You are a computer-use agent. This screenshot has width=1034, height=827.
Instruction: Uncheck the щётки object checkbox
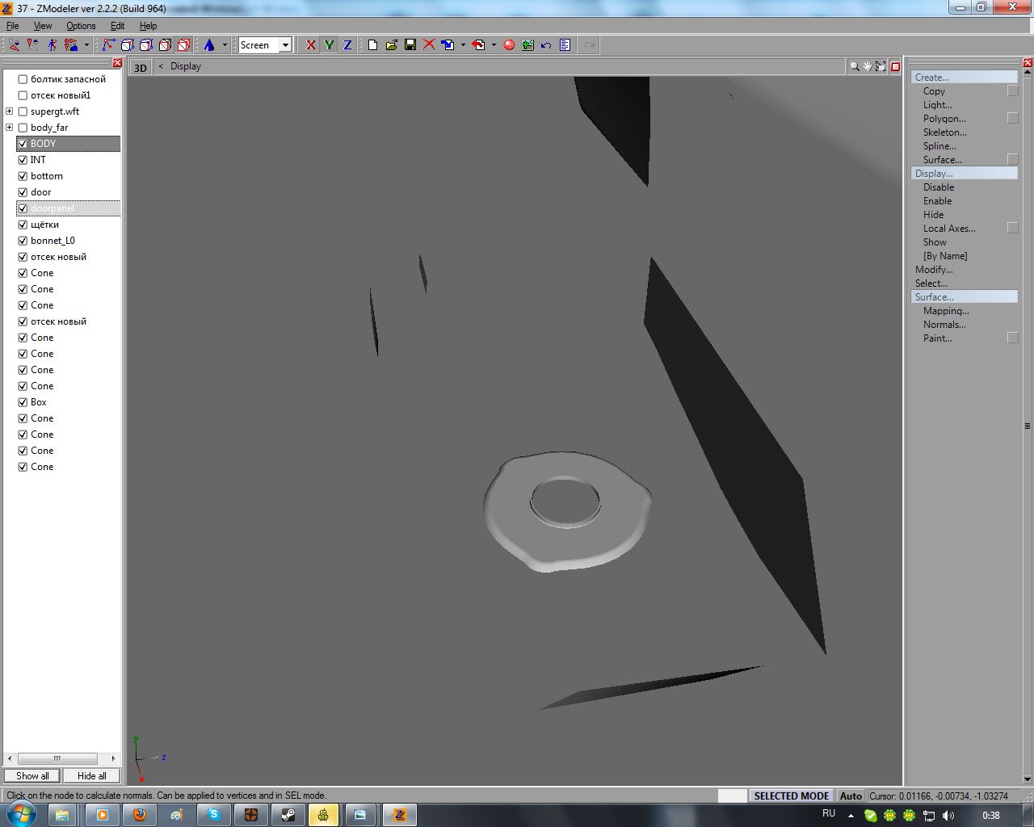point(23,225)
